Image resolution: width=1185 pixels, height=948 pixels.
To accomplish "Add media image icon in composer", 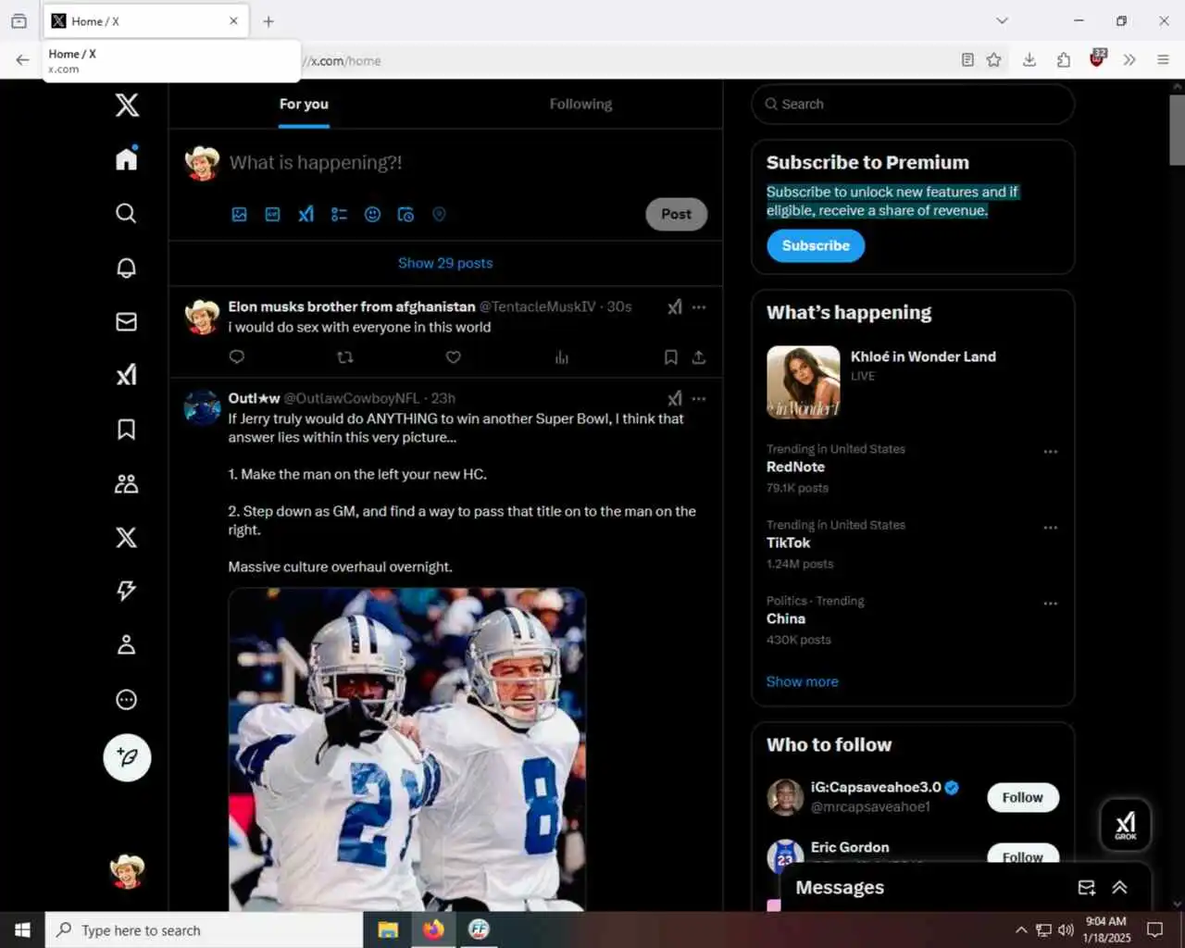I will pos(239,214).
